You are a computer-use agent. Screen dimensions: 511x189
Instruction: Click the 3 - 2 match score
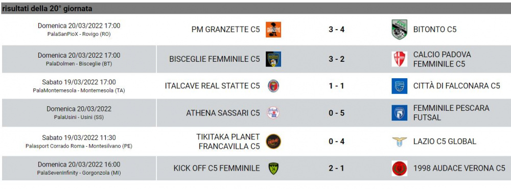pyautogui.click(x=336, y=59)
